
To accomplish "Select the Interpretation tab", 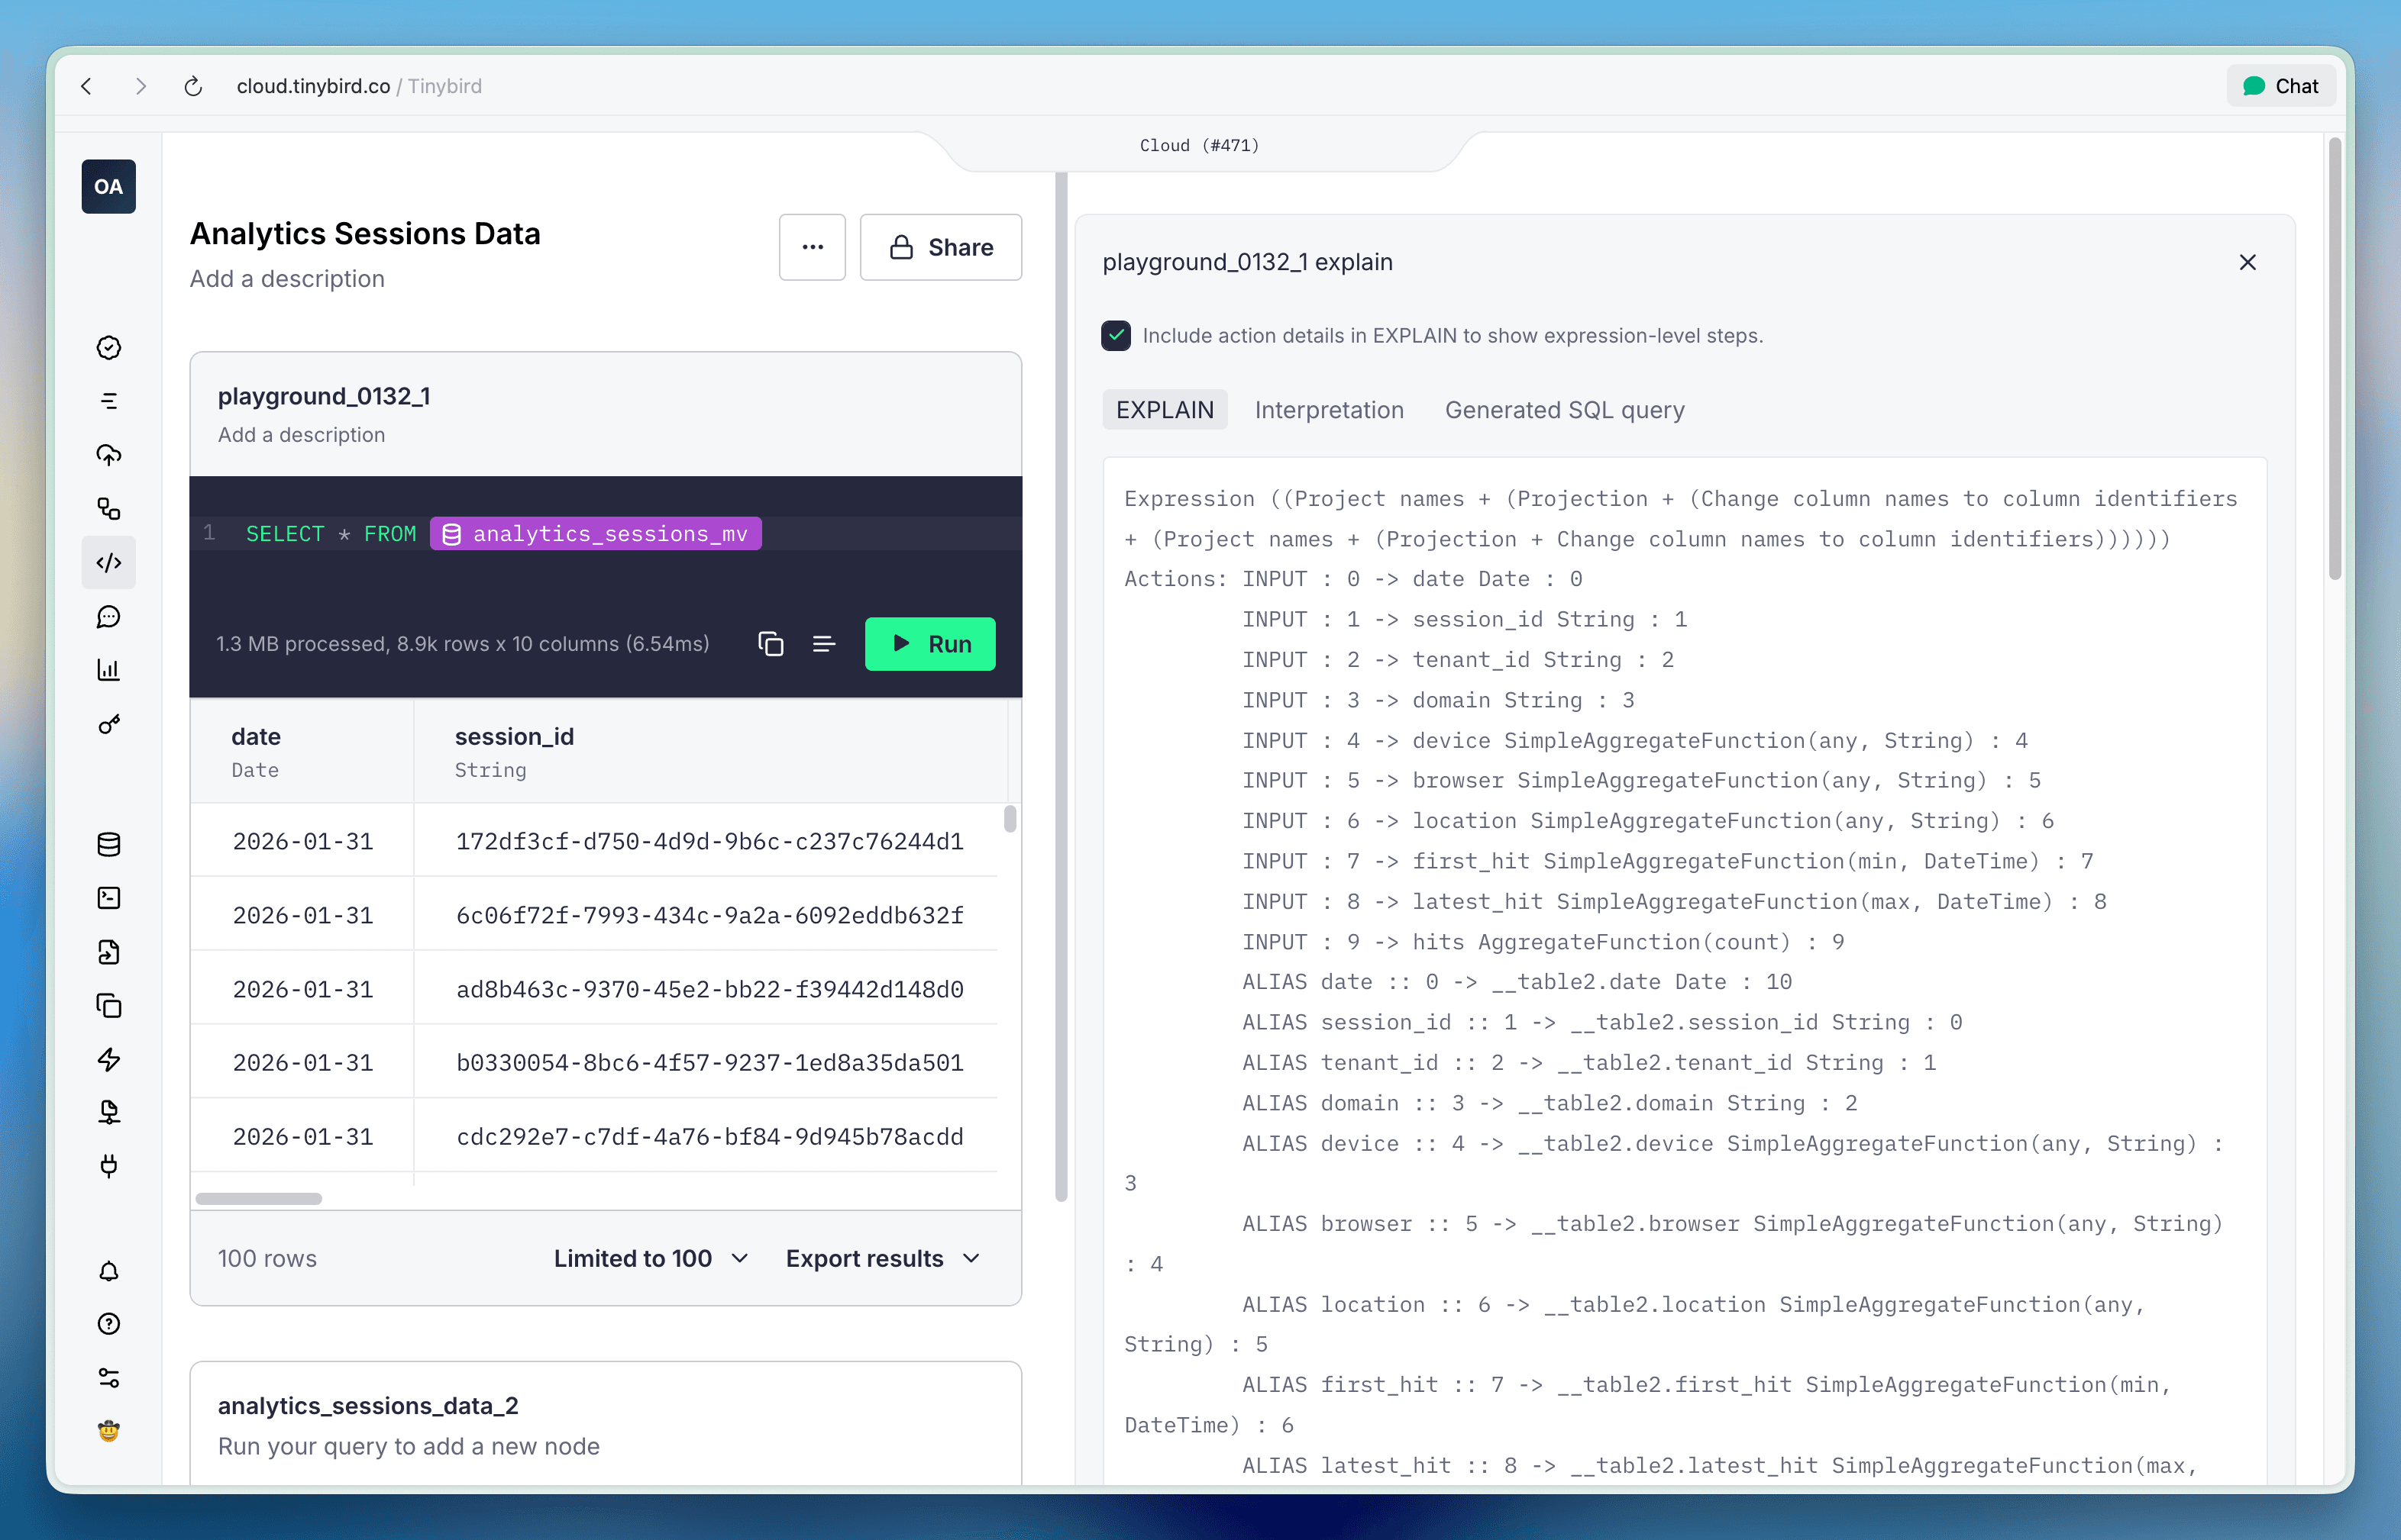I will click(x=1329, y=409).
